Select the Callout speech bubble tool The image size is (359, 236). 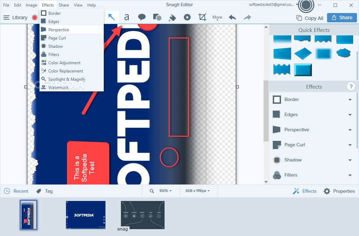coord(142,17)
